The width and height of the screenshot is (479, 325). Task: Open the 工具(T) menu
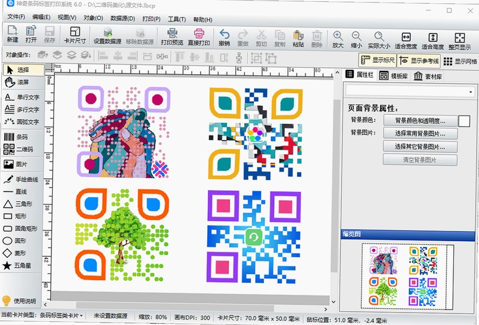coord(177,19)
